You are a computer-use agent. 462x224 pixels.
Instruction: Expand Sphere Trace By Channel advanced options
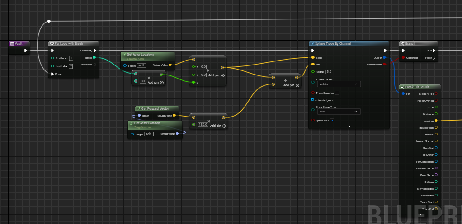tap(349, 126)
